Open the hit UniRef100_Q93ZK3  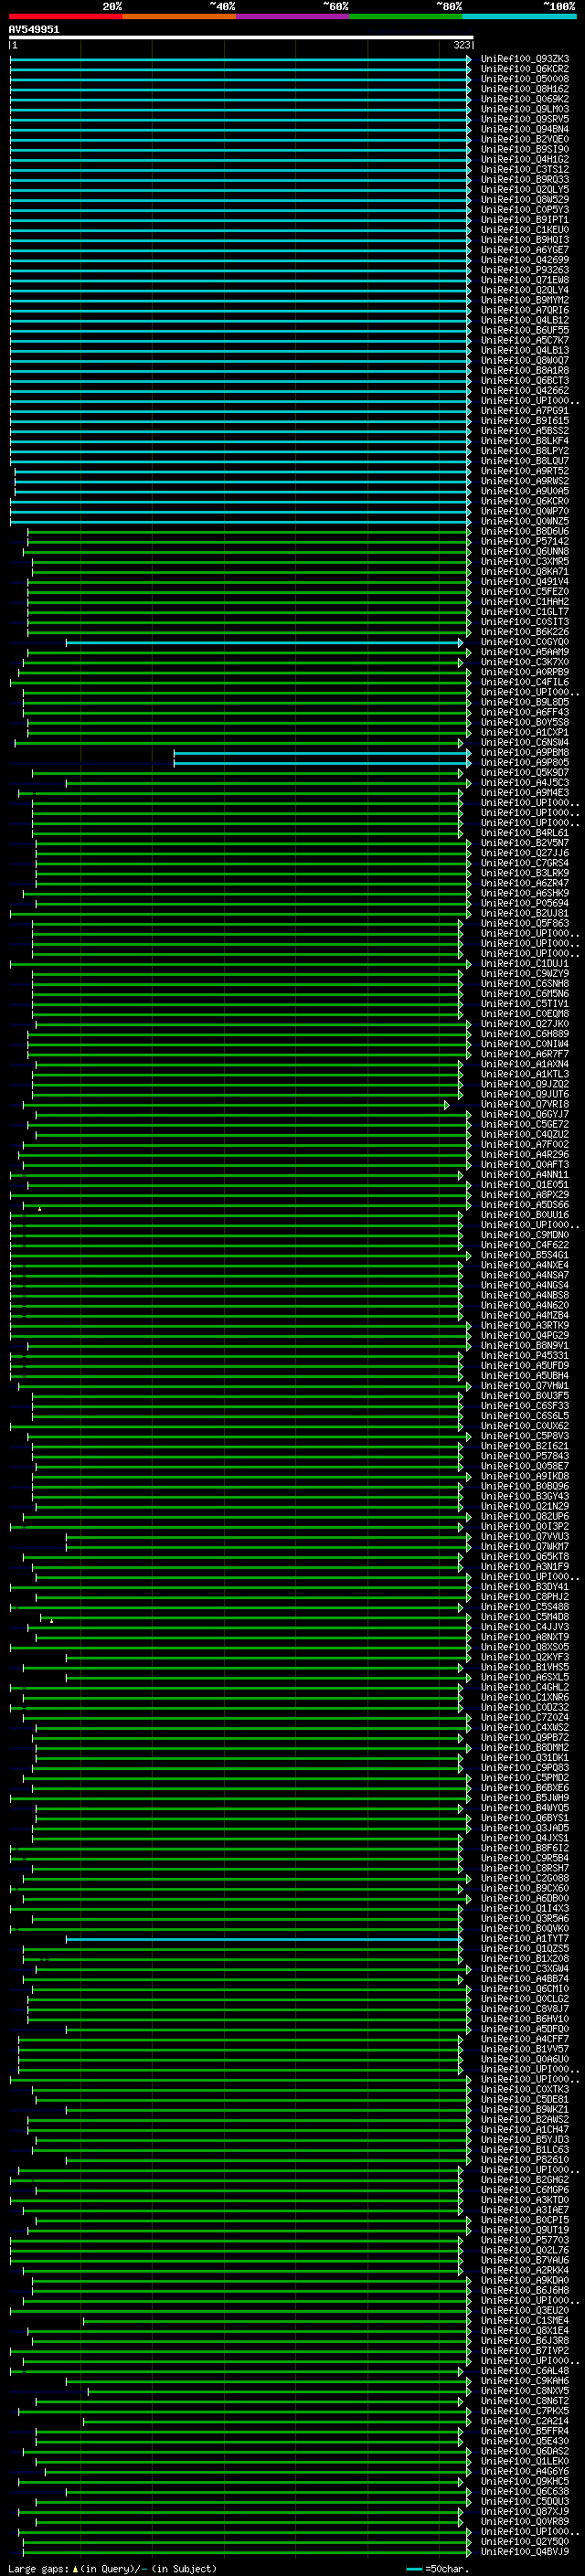coord(525,59)
